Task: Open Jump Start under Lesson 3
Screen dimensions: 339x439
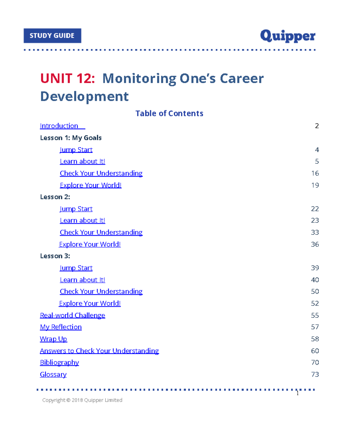Action: pyautogui.click(x=76, y=268)
